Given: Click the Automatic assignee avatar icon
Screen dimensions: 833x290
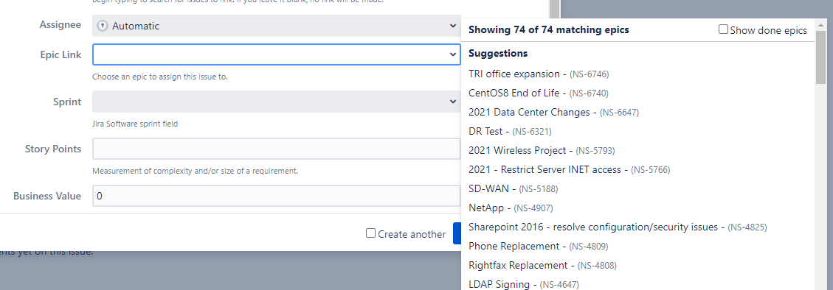Looking at the screenshot, I should click(103, 26).
